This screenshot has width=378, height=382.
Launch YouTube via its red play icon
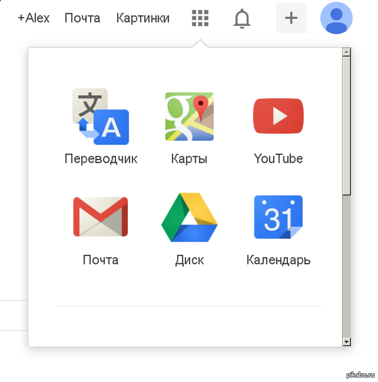tap(278, 117)
